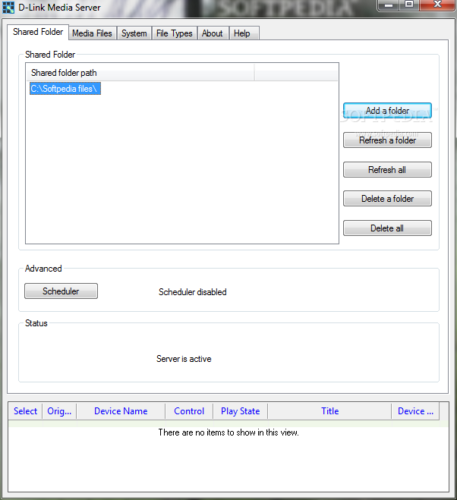
Task: Switch to the System tab
Action: (134, 33)
